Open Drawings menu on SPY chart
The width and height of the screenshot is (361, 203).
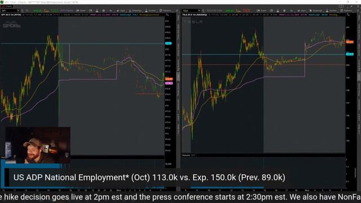(135, 11)
